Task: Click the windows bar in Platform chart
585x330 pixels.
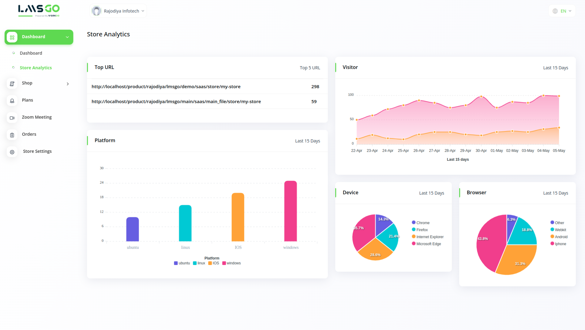Action: (x=291, y=211)
